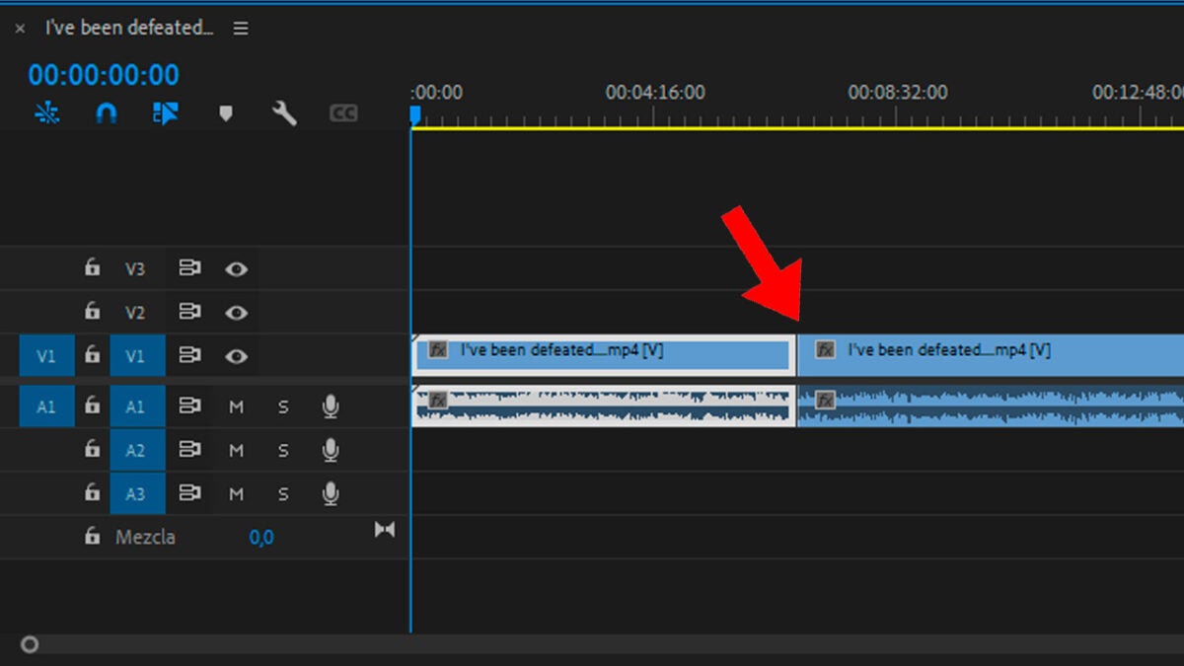
Task: Open timeline display settings wrench
Action: (x=284, y=114)
